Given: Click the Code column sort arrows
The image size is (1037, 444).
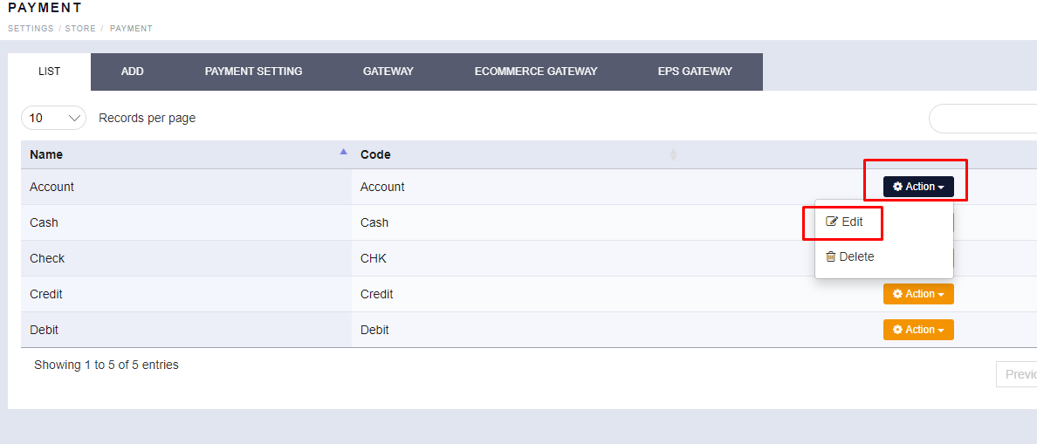Looking at the screenshot, I should pyautogui.click(x=673, y=154).
